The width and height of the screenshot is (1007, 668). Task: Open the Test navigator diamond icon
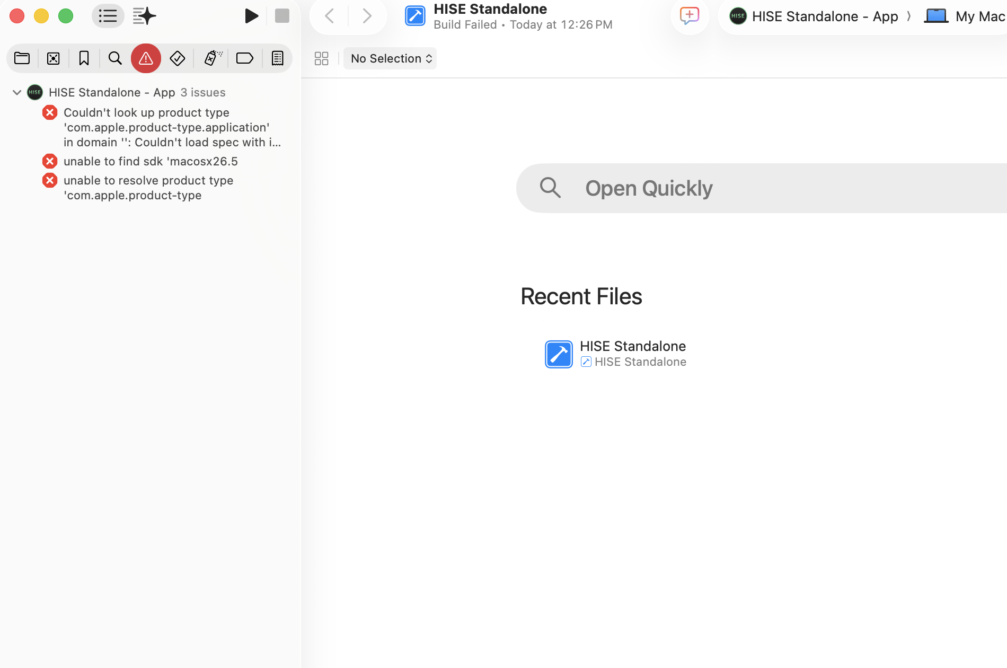(177, 58)
